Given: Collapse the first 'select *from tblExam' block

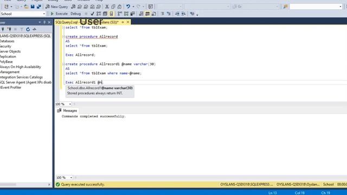Looking at the screenshot, I should click(63, 28).
